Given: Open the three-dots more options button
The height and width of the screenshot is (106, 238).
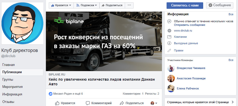Looking at the screenshot, I should (129, 5).
